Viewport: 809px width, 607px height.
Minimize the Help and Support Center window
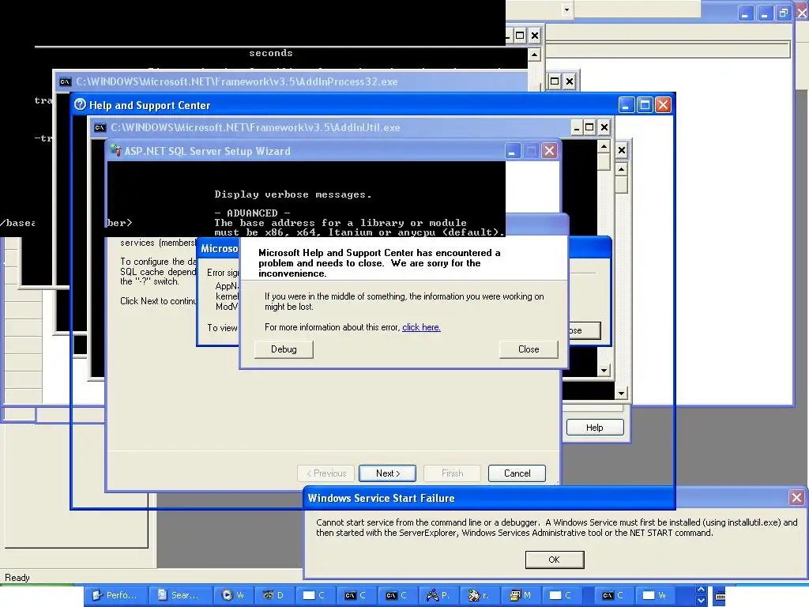[x=626, y=105]
